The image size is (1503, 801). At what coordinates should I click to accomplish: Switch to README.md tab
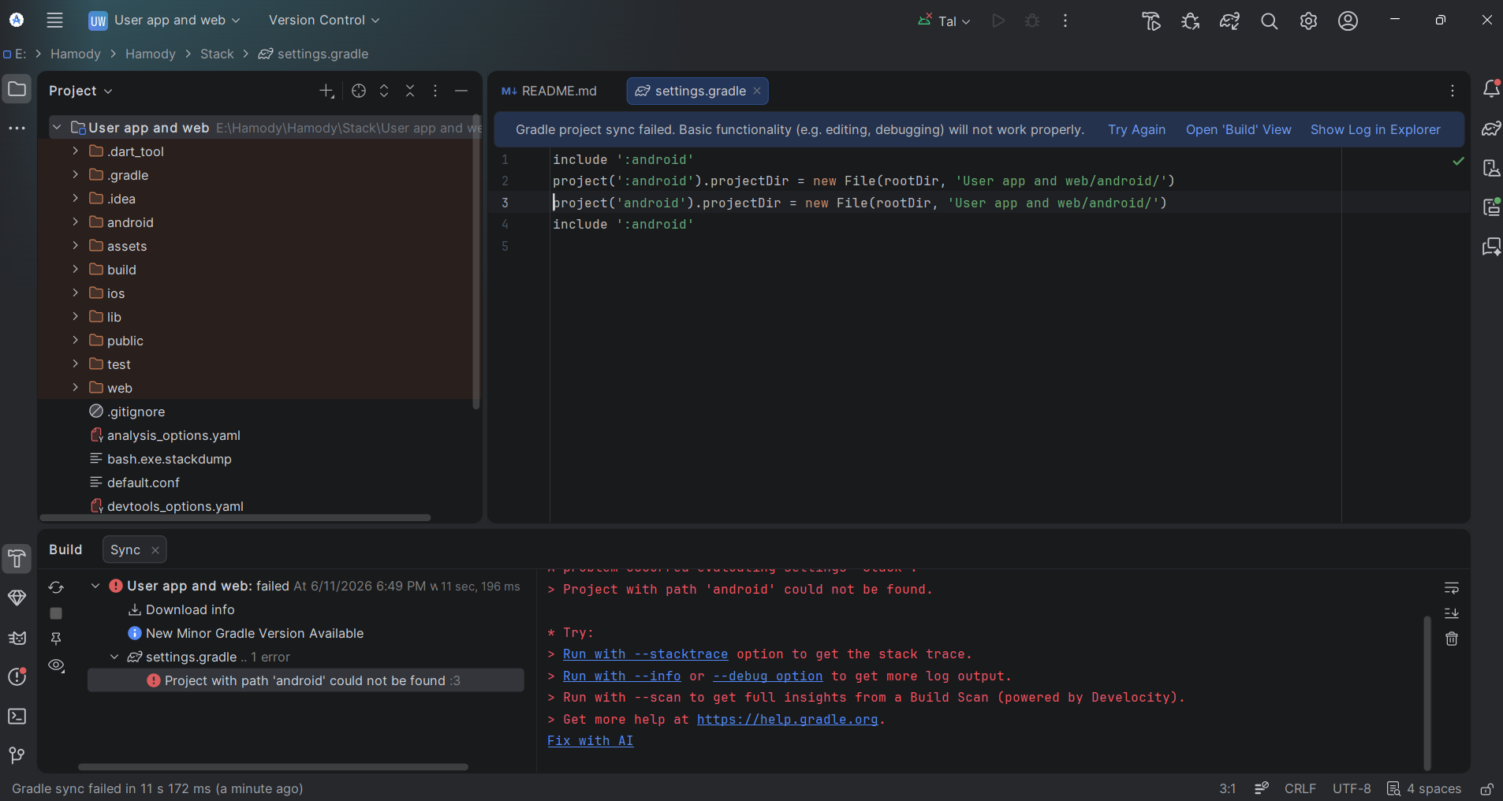[x=550, y=91]
